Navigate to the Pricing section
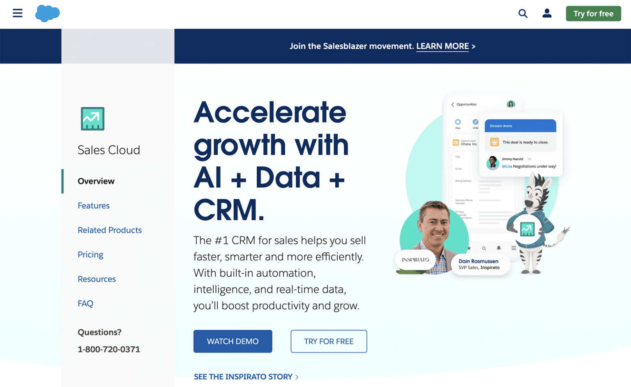Image resolution: width=631 pixels, height=387 pixels. pyautogui.click(x=90, y=254)
